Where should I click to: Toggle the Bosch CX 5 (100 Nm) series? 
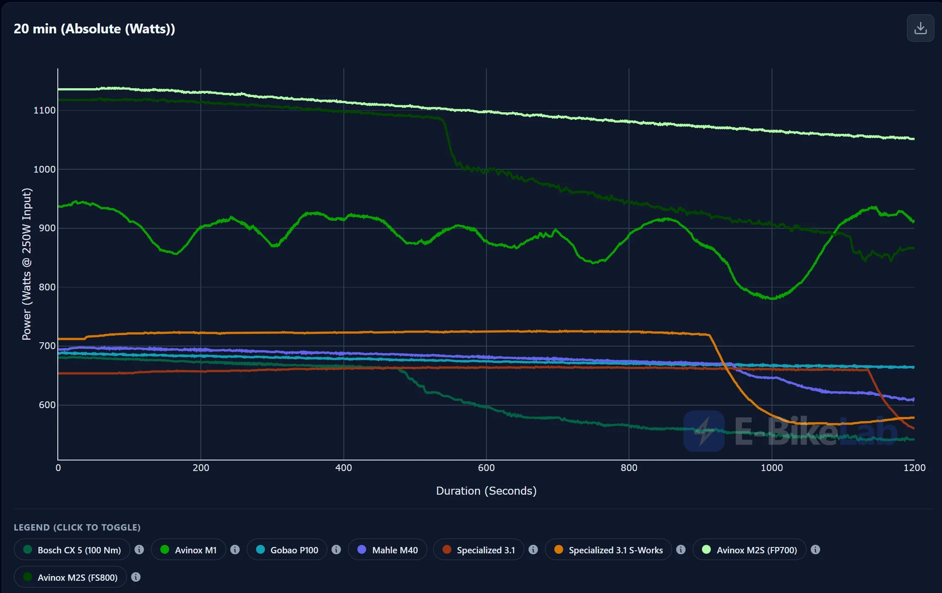click(72, 550)
